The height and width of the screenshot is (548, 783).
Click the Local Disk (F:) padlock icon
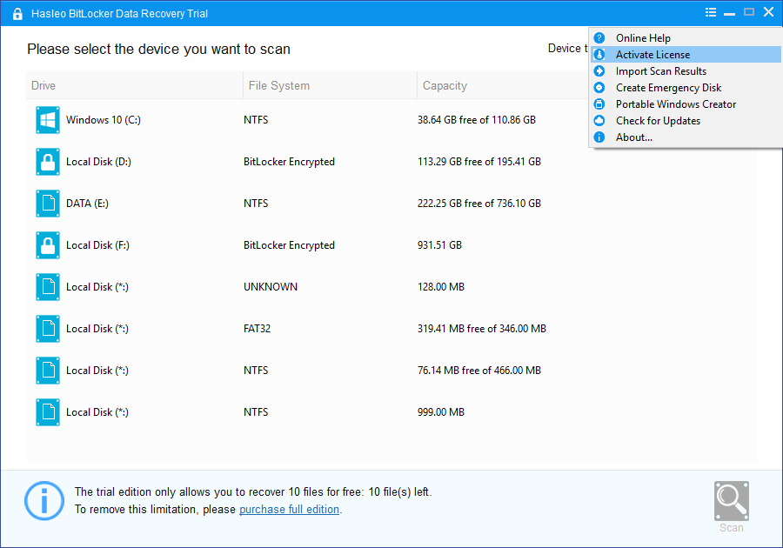click(48, 245)
